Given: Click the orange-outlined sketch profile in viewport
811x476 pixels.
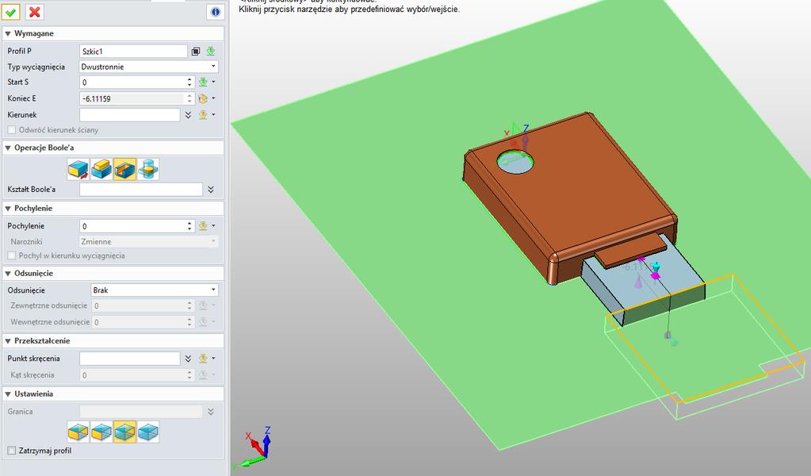Looking at the screenshot, I should (706, 339).
